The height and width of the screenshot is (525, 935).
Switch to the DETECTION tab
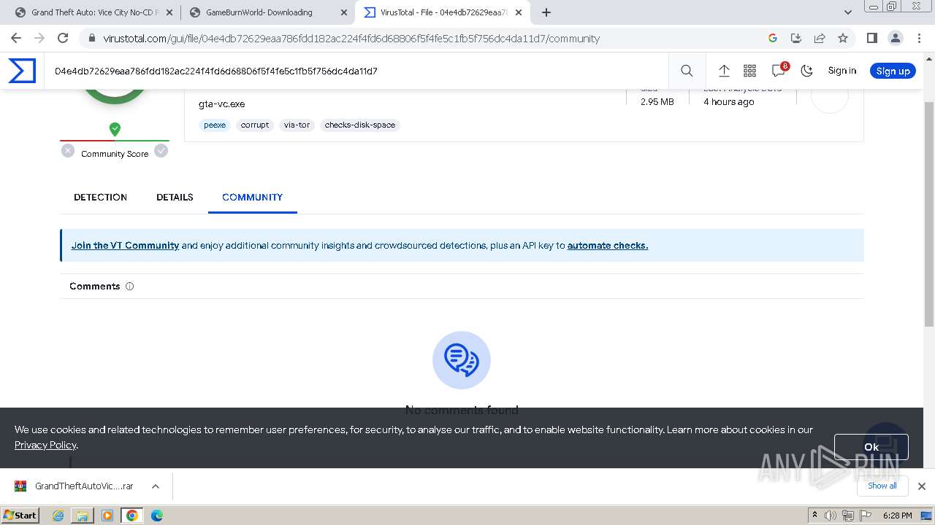point(101,197)
